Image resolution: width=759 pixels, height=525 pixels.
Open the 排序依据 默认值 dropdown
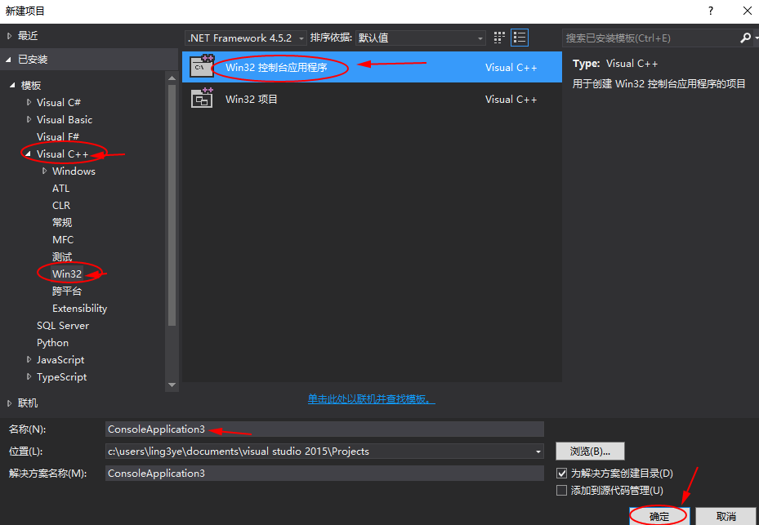[x=421, y=38]
